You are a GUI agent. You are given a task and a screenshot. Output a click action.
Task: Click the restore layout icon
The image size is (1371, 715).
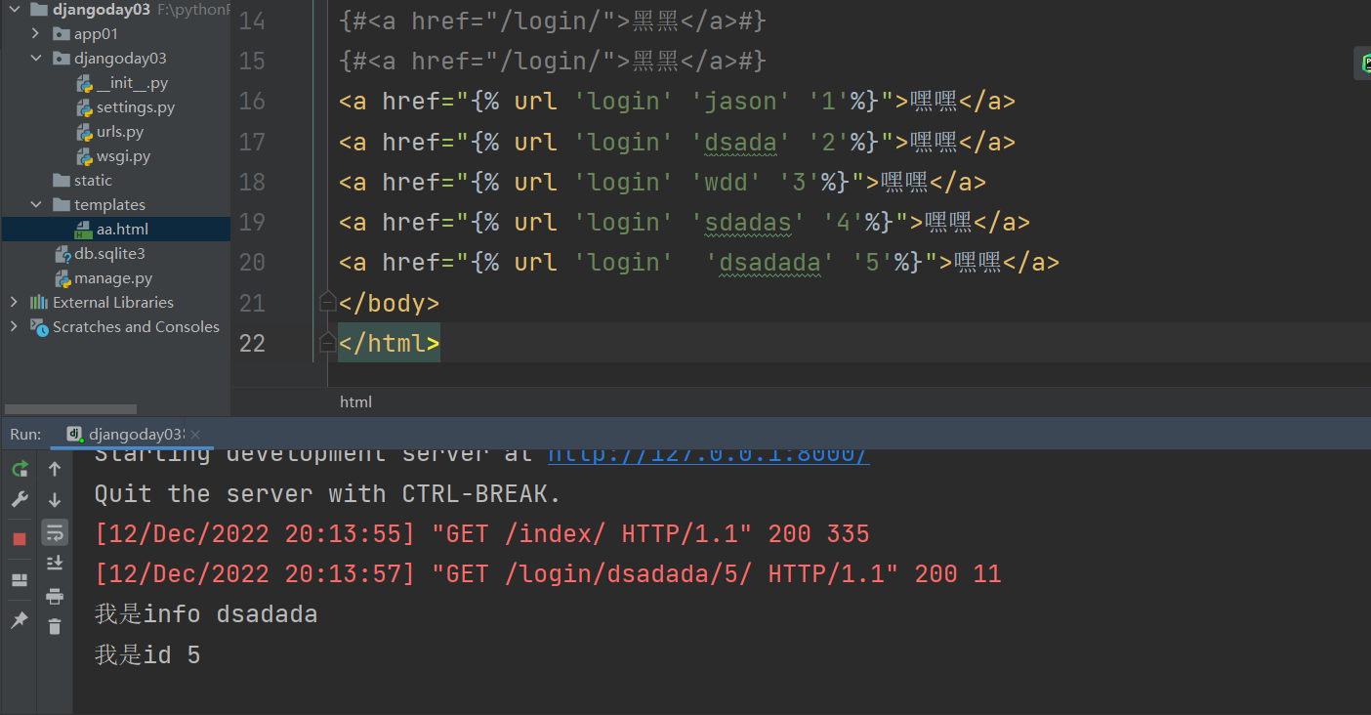click(20, 579)
